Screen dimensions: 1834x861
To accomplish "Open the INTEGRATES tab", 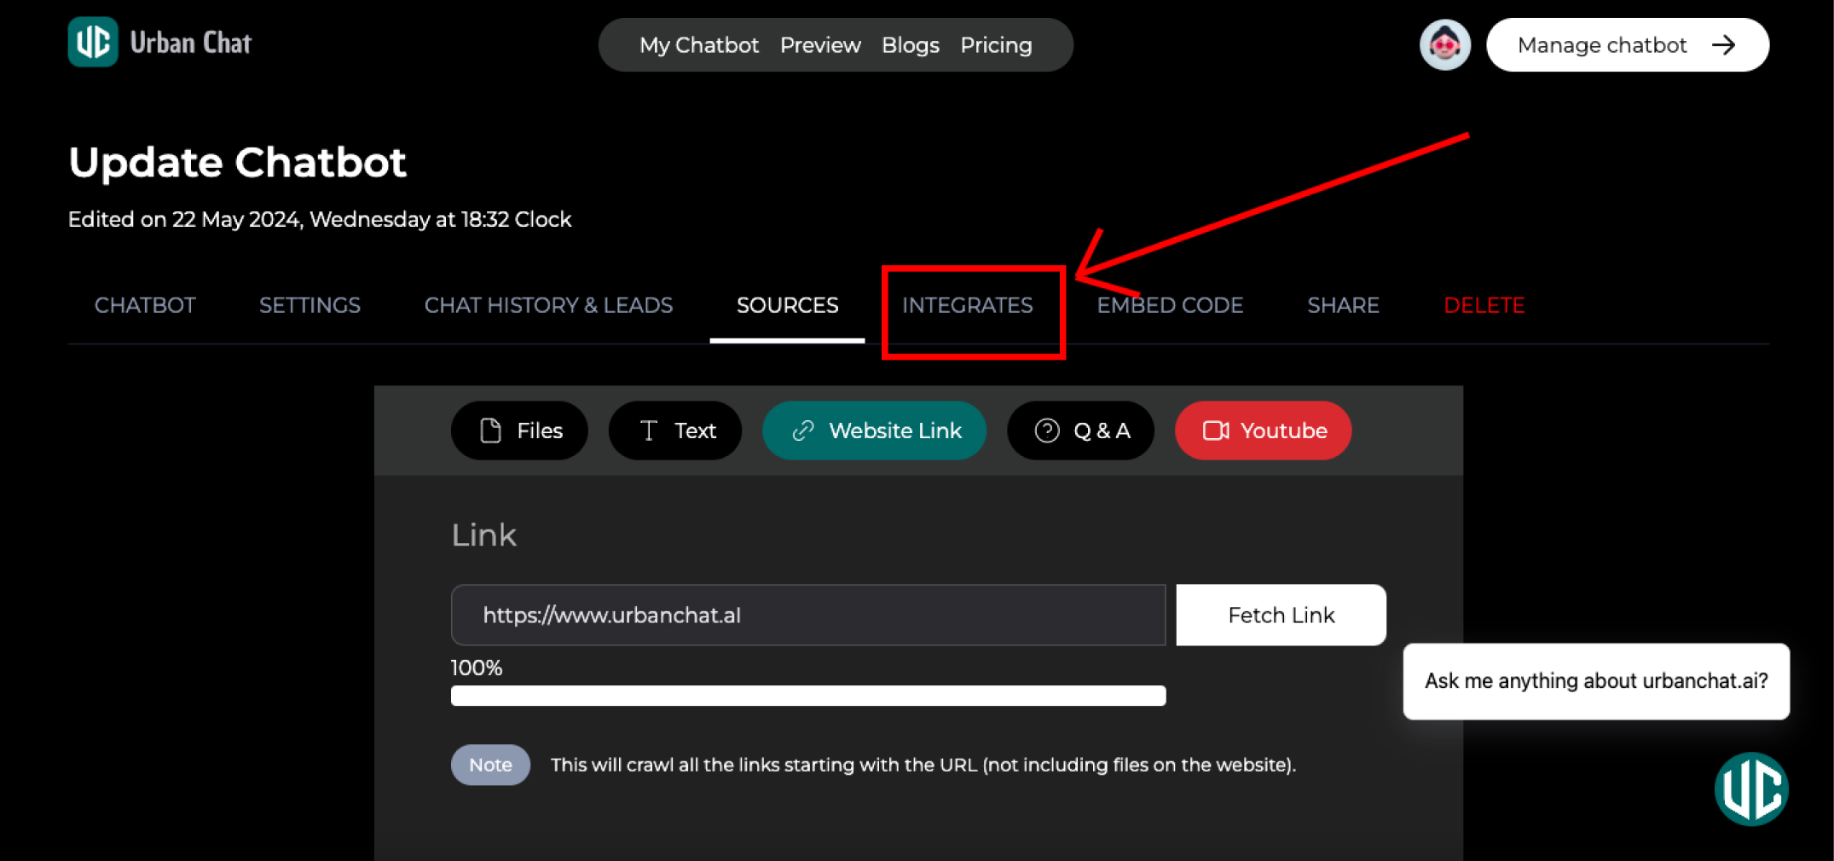I will [x=968, y=305].
